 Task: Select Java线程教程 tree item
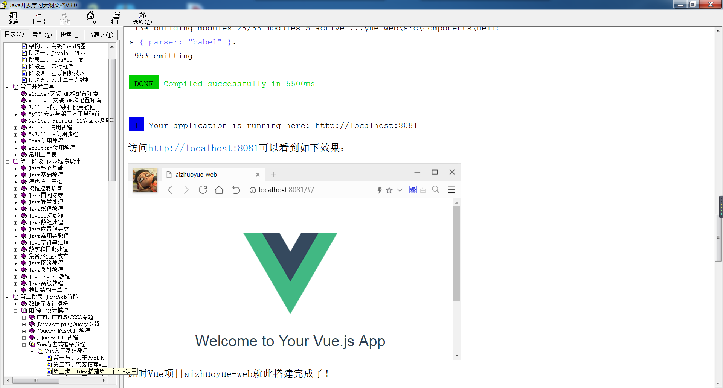coord(46,208)
